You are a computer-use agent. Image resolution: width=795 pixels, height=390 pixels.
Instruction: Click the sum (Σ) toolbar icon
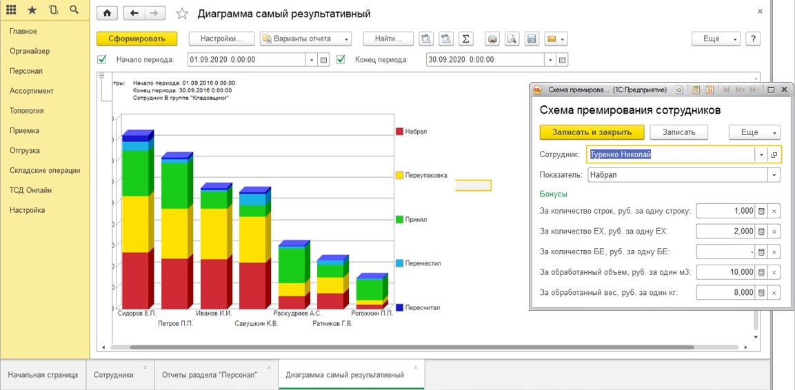tap(465, 39)
